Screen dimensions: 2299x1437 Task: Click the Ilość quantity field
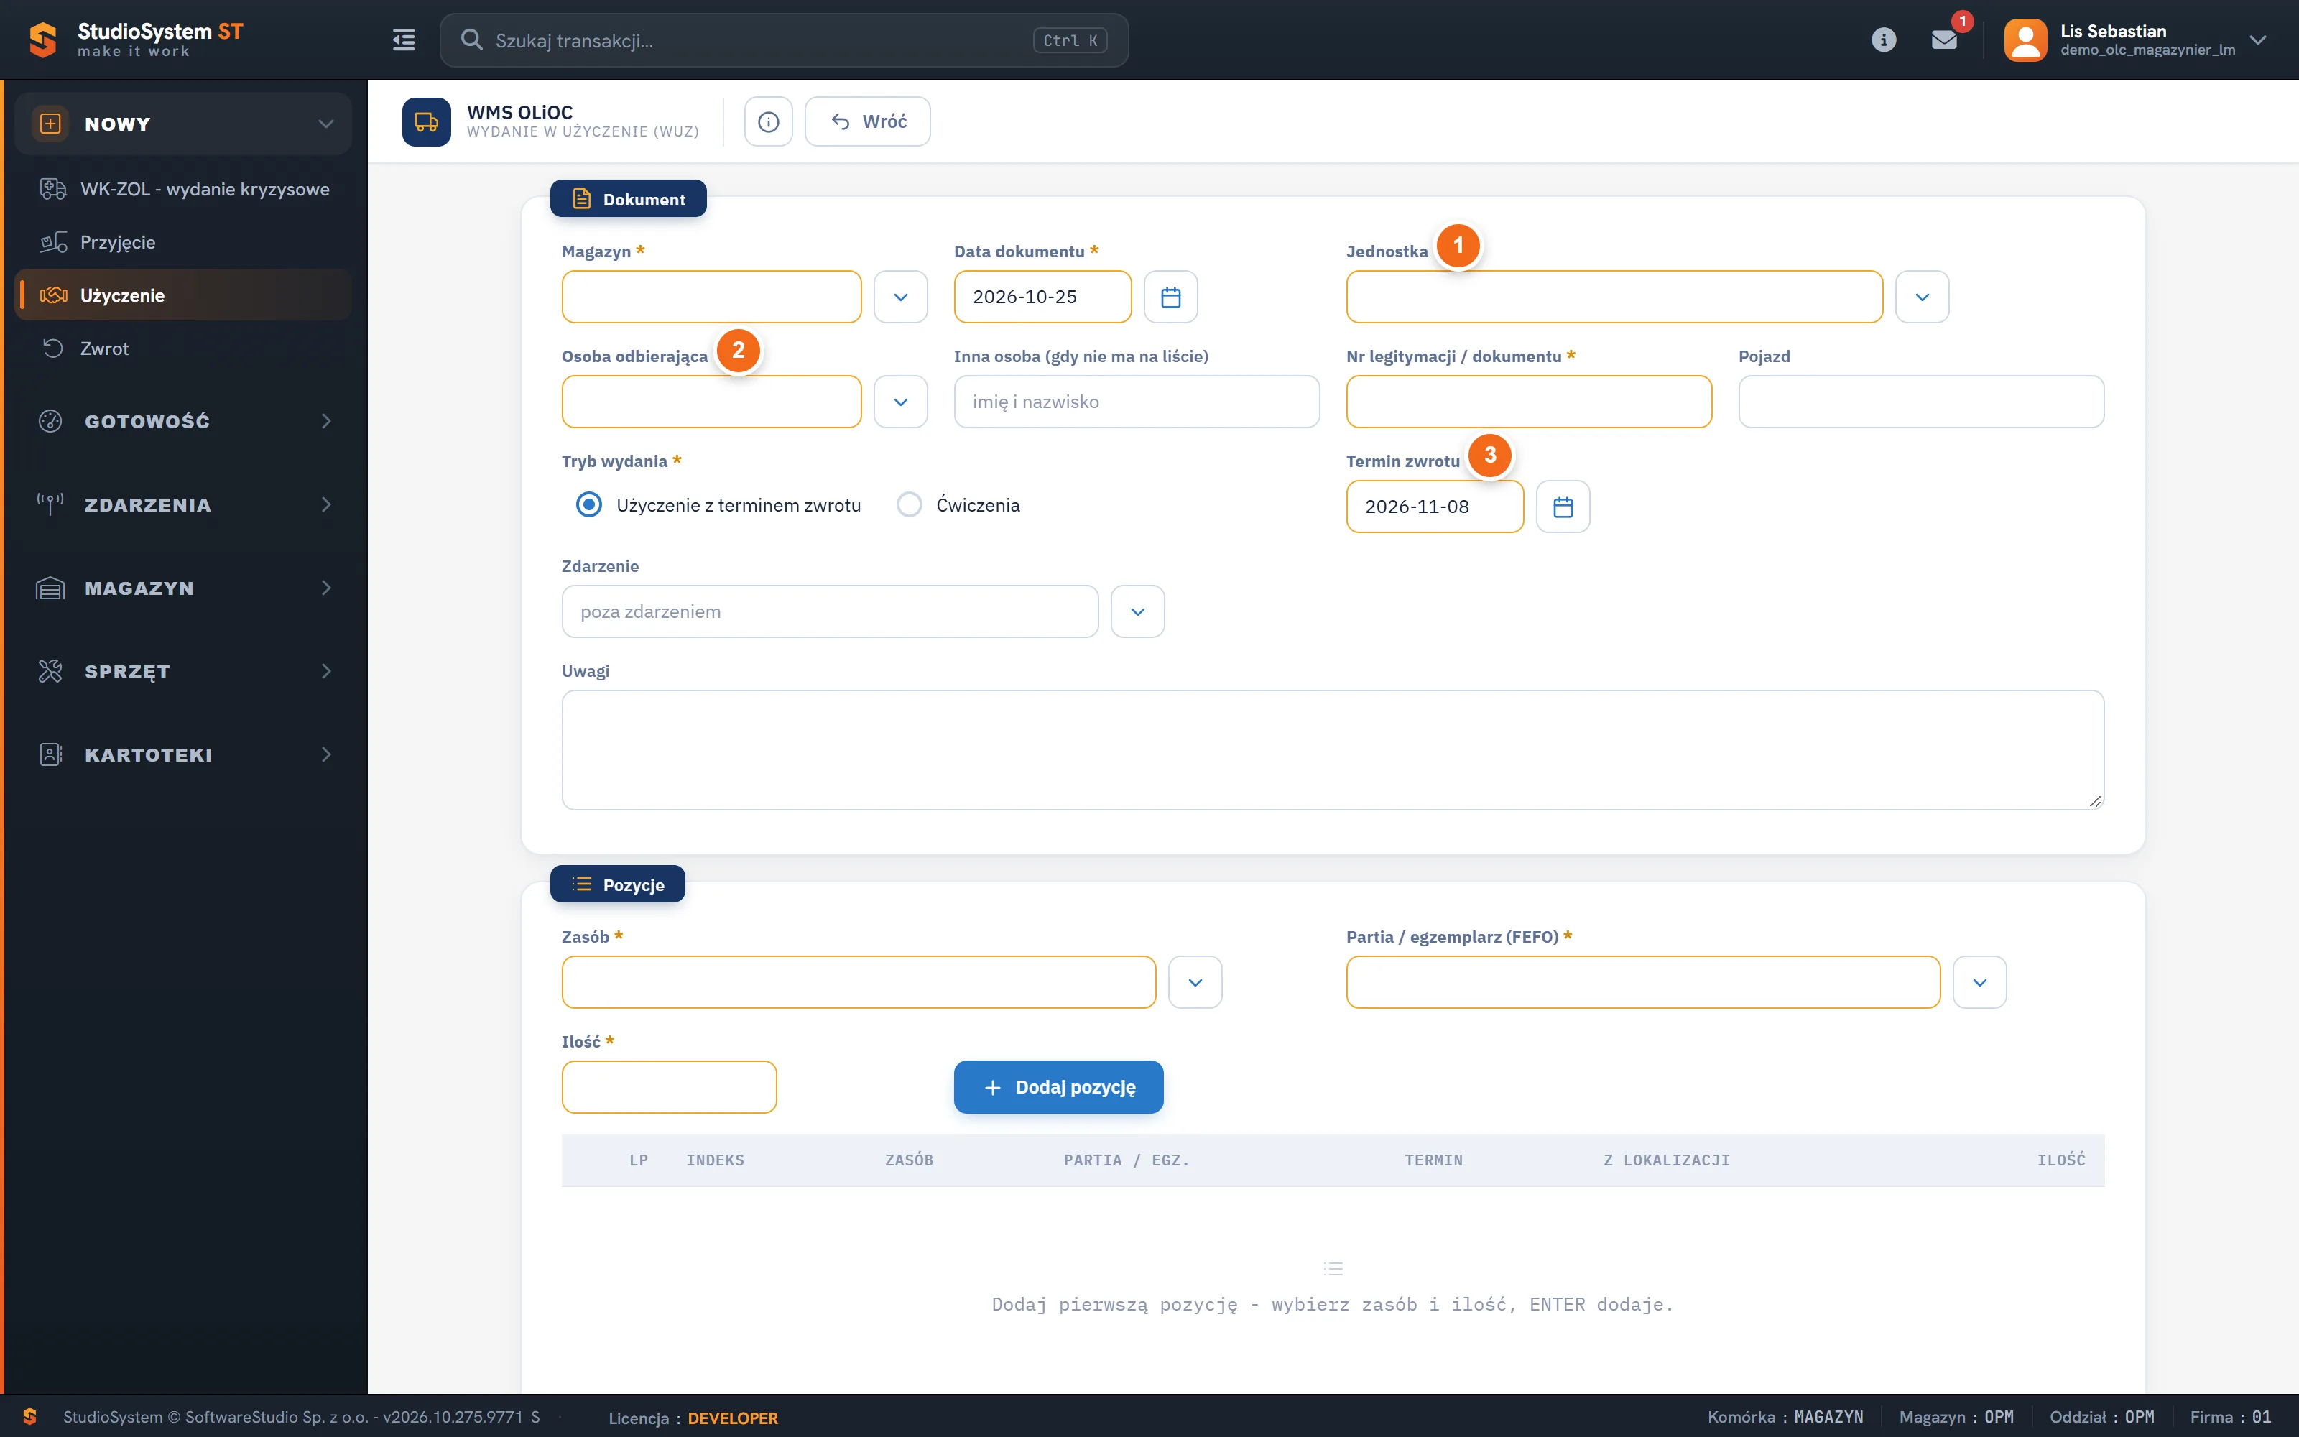coord(669,1087)
